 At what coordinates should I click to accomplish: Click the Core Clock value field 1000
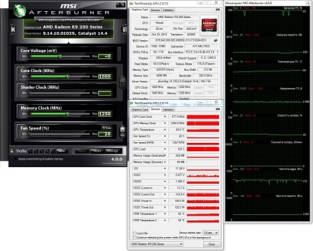[x=104, y=76]
